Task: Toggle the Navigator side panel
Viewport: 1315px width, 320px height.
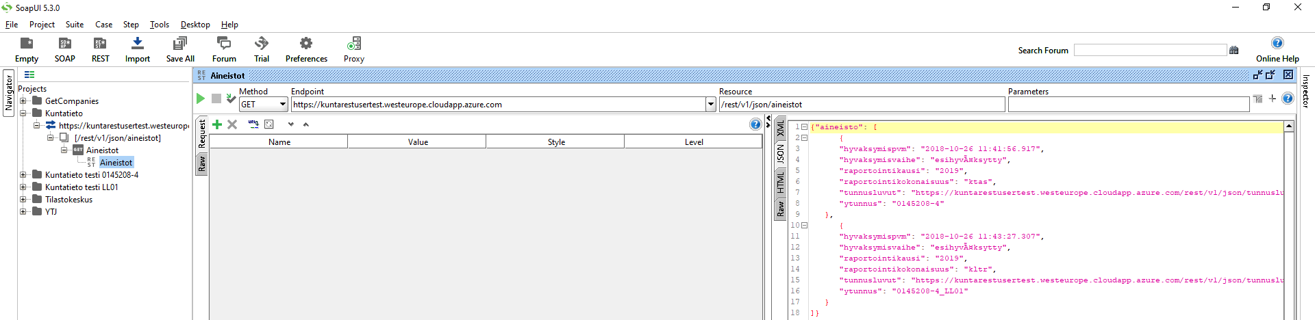Action: click(9, 93)
